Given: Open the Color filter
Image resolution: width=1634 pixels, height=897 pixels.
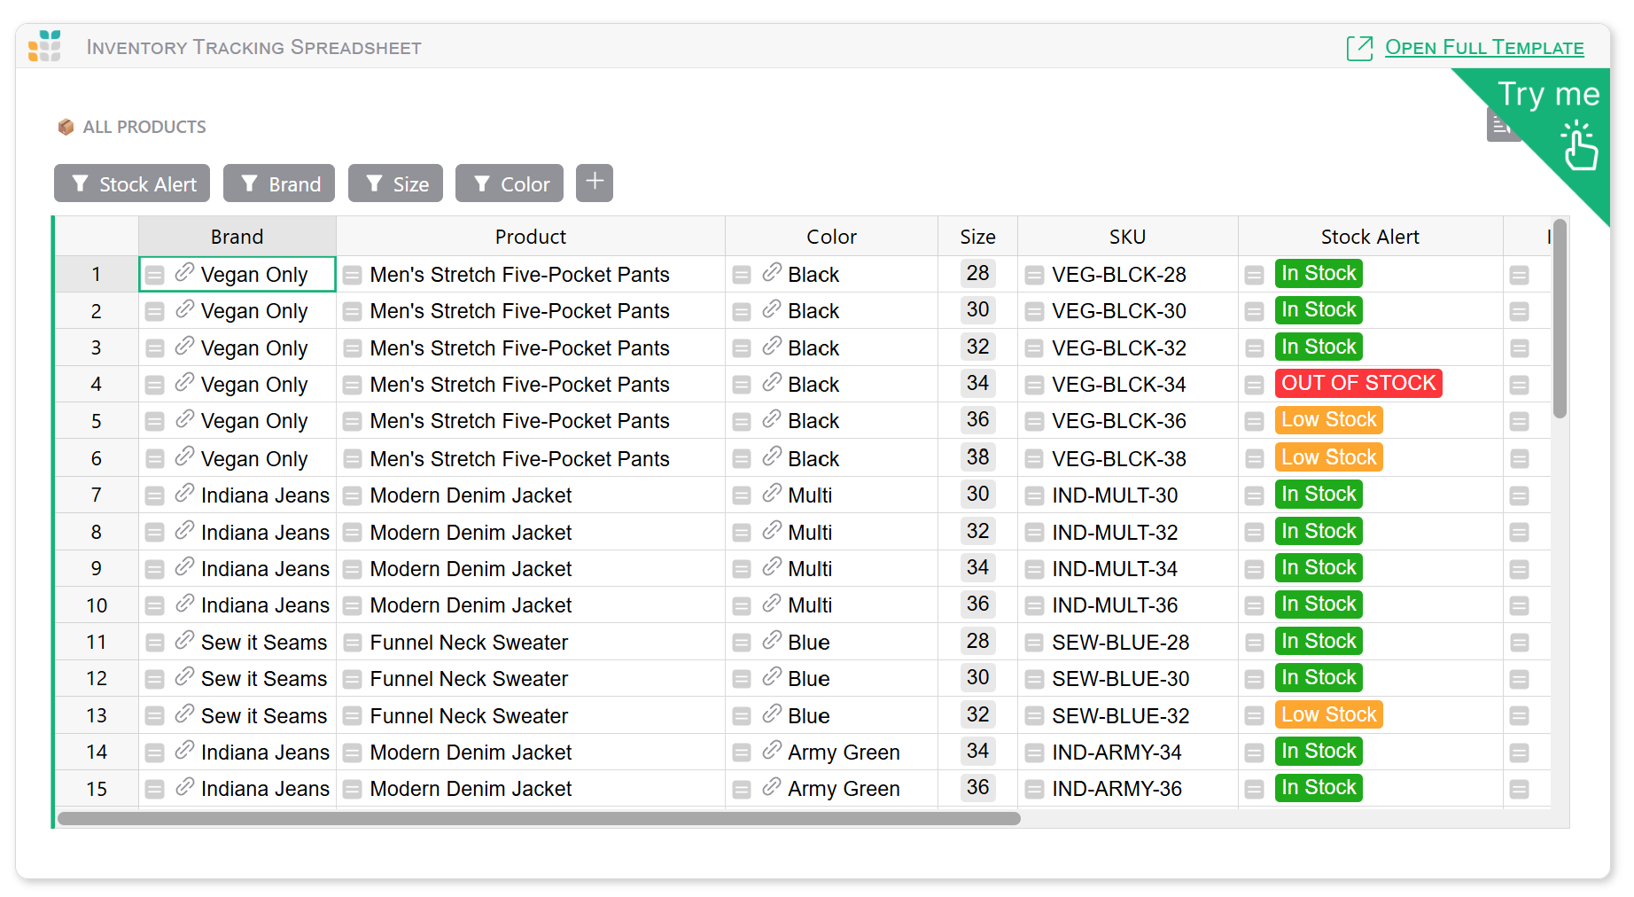Looking at the screenshot, I should coord(510,183).
